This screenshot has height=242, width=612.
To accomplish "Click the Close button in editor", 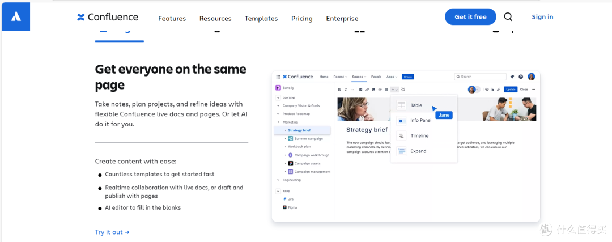I will (x=524, y=90).
